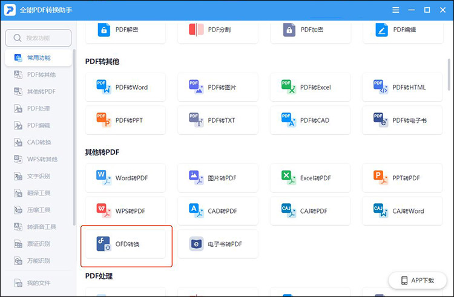Click the CAD转PDF icon
The image size is (454, 297).
coord(196,211)
